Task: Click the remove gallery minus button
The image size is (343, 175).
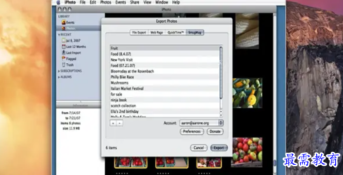Action: (120, 123)
